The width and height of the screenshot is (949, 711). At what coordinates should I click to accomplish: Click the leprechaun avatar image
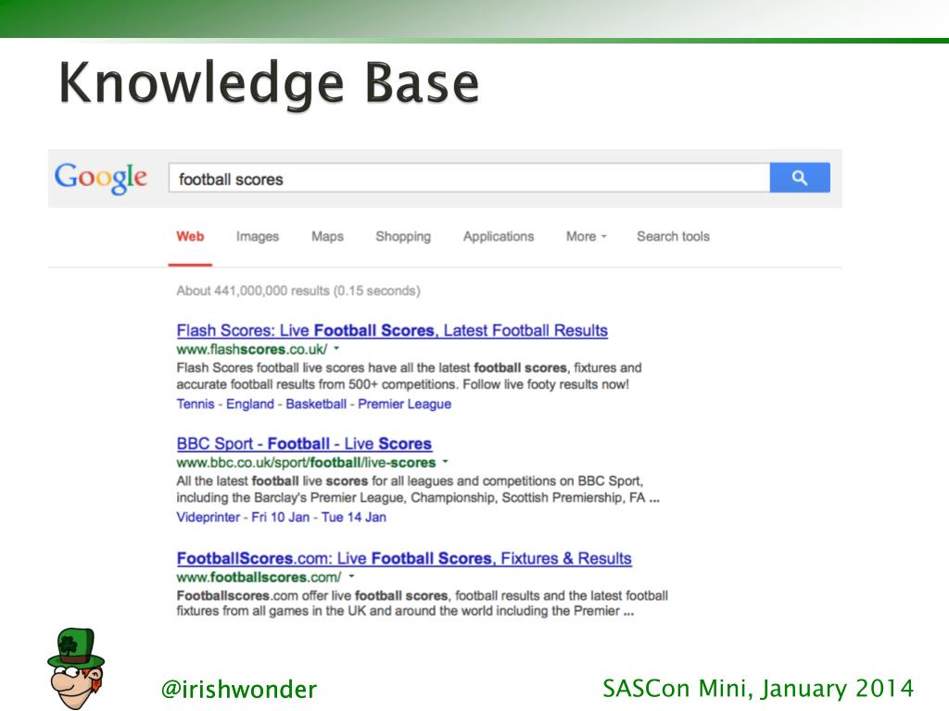[x=76, y=668]
